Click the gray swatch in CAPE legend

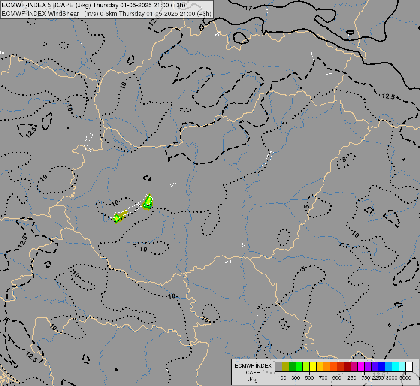(x=278, y=367)
